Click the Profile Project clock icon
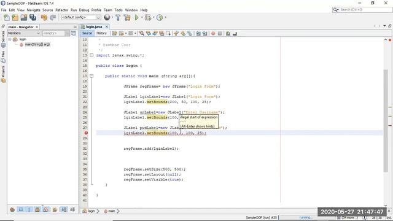The height and width of the screenshot is (221, 393). 160,17
